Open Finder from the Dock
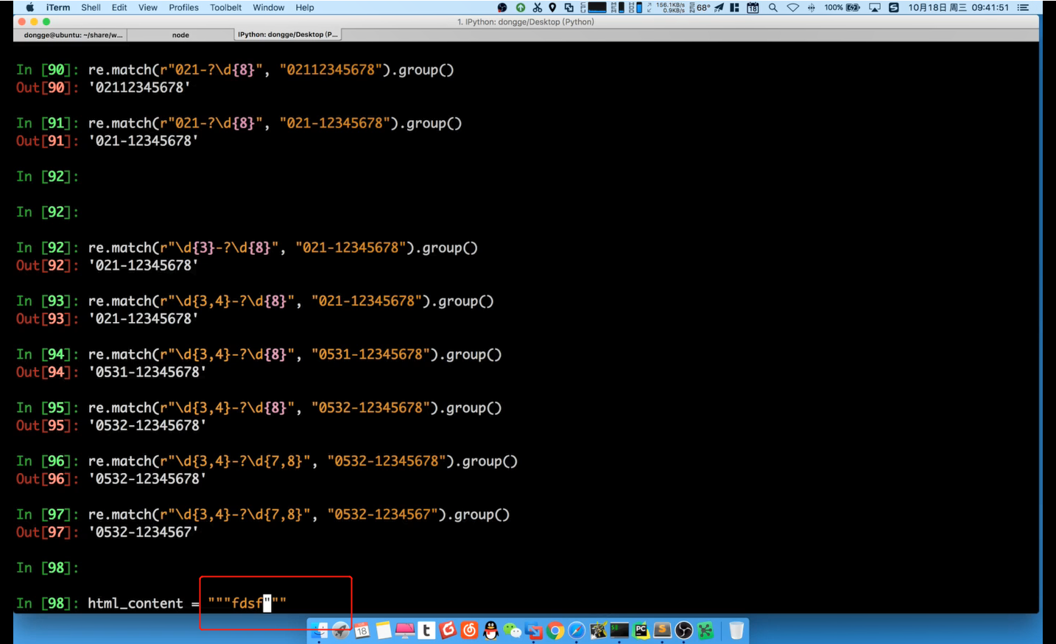The height and width of the screenshot is (644, 1056). (x=319, y=630)
